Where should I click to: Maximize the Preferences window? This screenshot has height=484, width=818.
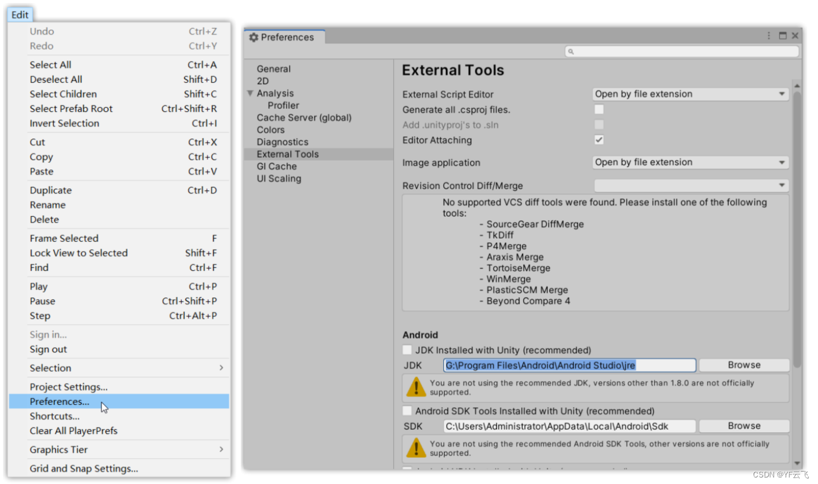tap(783, 36)
